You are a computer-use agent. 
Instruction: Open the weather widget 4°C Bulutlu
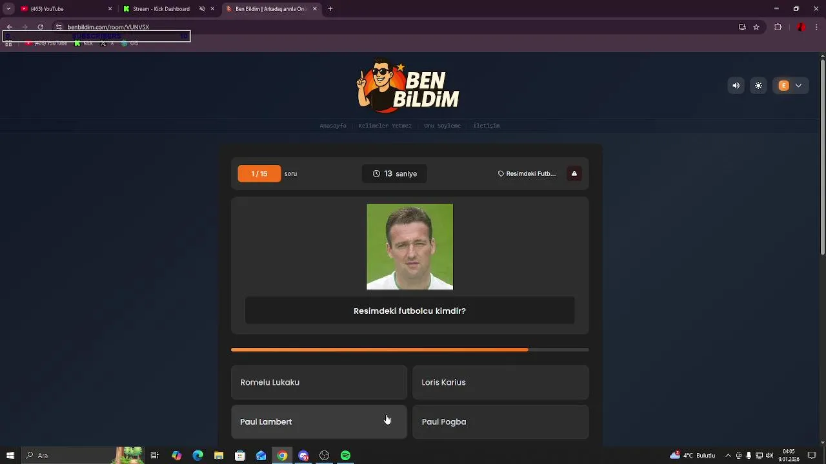pyautogui.click(x=692, y=456)
